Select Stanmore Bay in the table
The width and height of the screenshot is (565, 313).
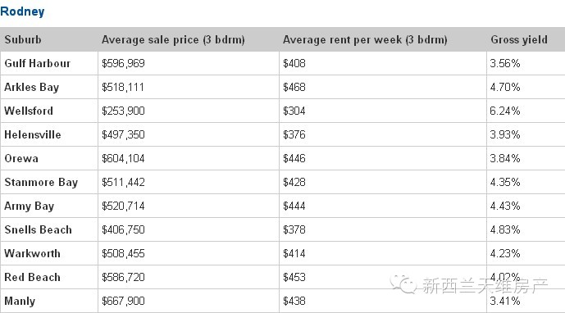(x=41, y=182)
